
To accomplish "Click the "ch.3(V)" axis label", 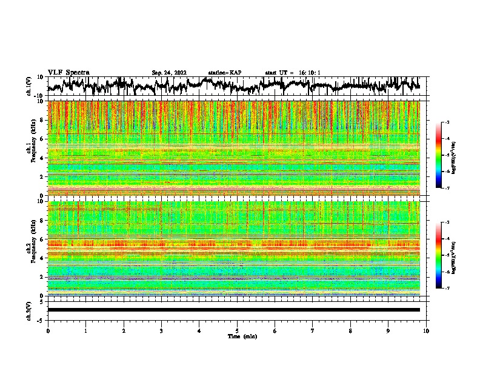I will coord(29,311).
